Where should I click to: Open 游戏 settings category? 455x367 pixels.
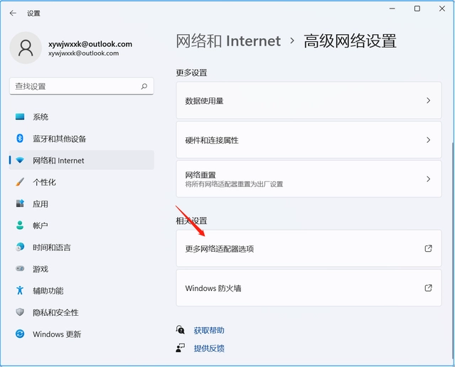[82, 269]
